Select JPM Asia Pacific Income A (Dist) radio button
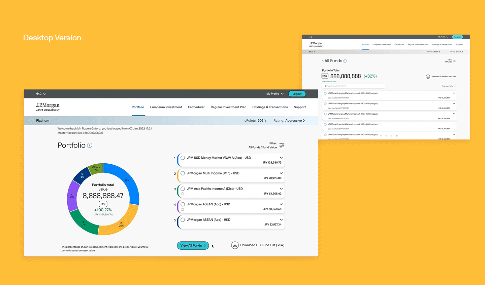 tap(183, 189)
